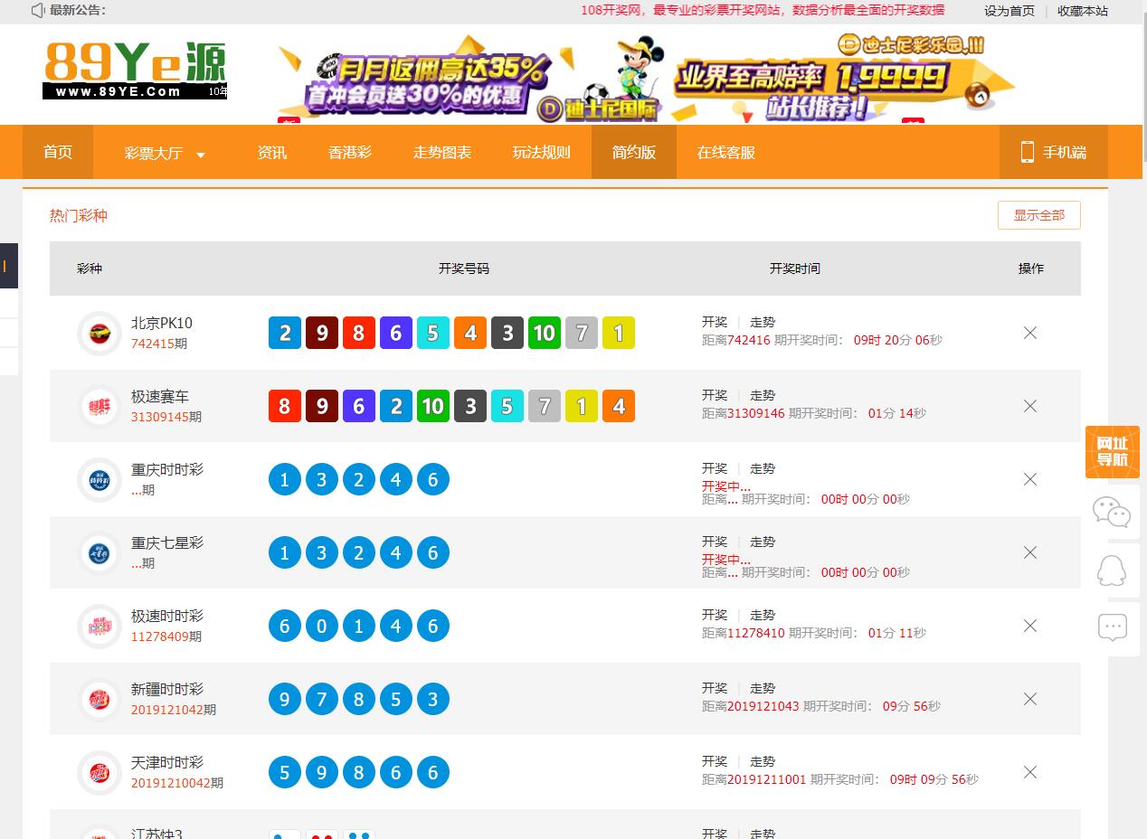Click the 极速时时彩 logo icon
Screen dimensions: 1147x839
click(100, 626)
